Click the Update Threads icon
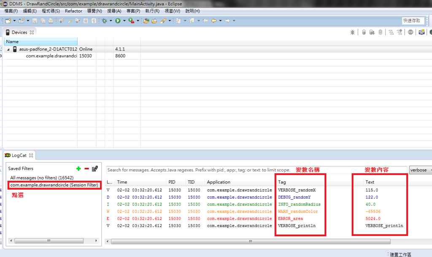Image resolution: width=432 pixels, height=257 pixels. 391,32
